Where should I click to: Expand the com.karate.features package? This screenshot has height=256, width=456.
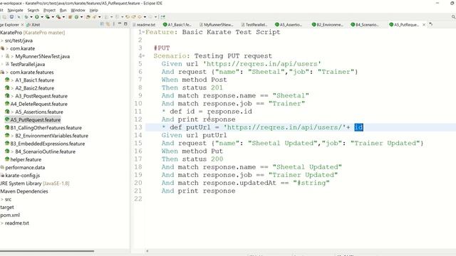click(7, 73)
